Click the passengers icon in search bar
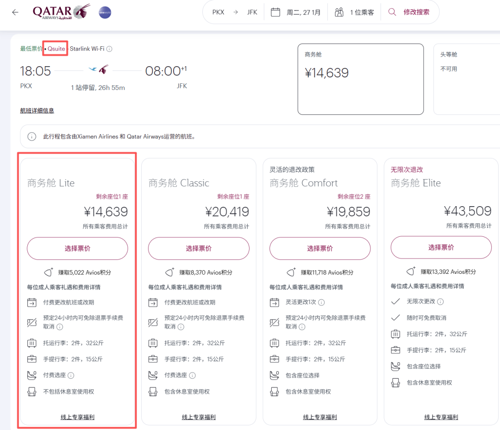 click(339, 13)
